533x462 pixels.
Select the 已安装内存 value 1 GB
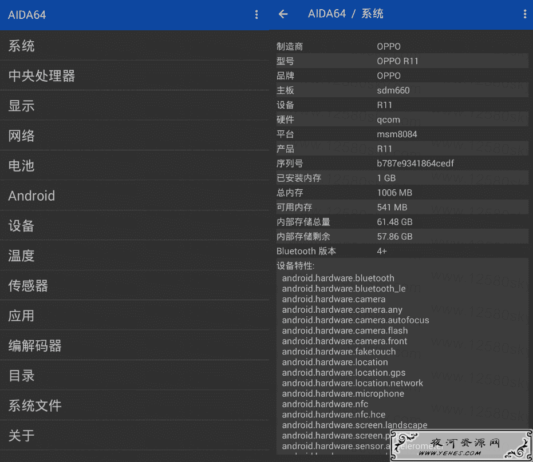(x=386, y=178)
